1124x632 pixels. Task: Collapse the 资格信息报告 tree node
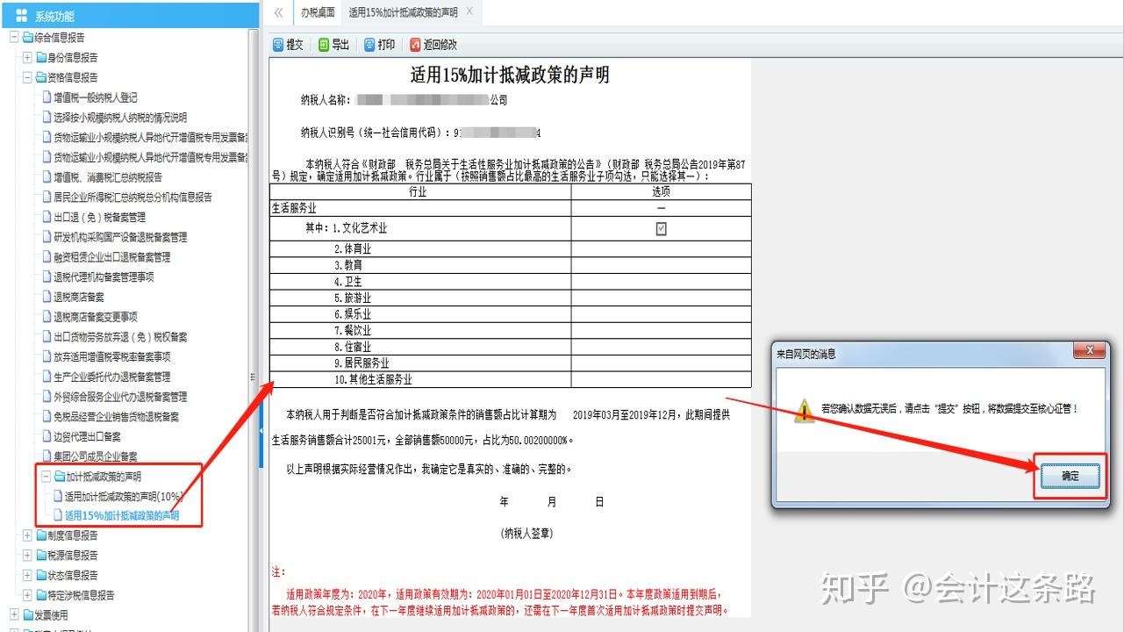tap(27, 77)
